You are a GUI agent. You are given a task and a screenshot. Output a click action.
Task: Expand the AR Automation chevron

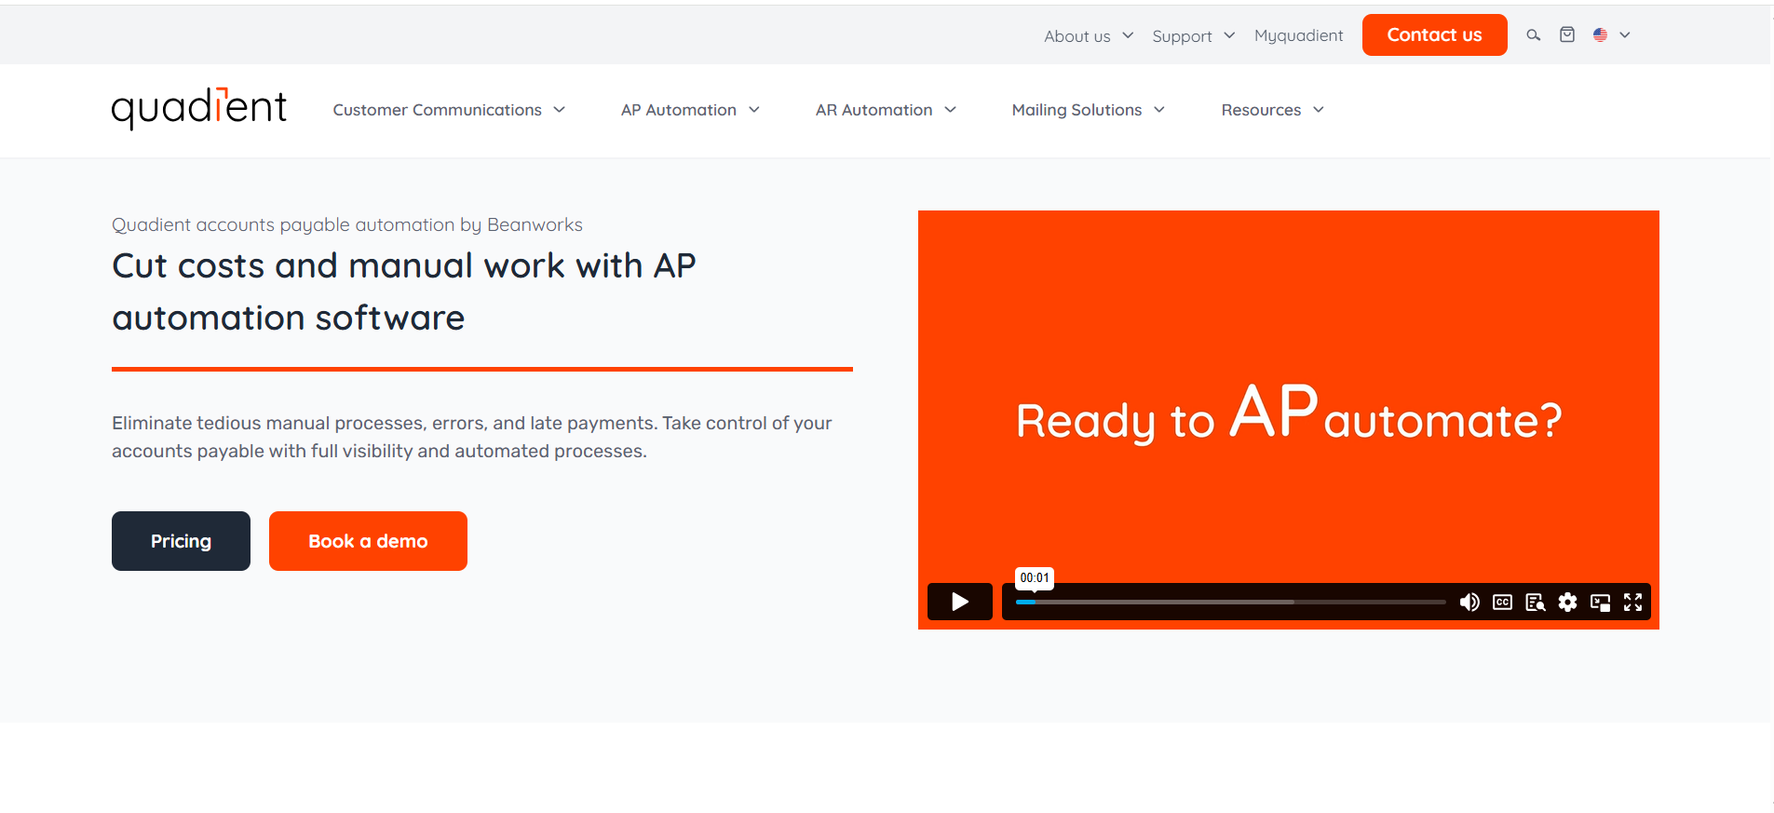[950, 110]
